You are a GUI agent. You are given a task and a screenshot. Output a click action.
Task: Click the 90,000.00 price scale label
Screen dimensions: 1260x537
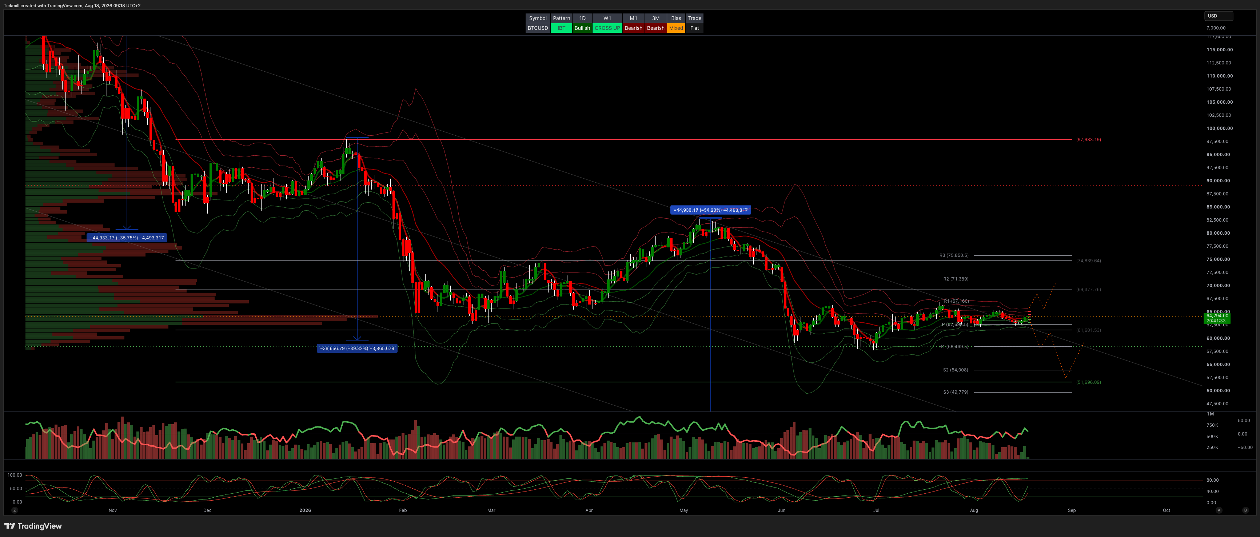(1218, 180)
